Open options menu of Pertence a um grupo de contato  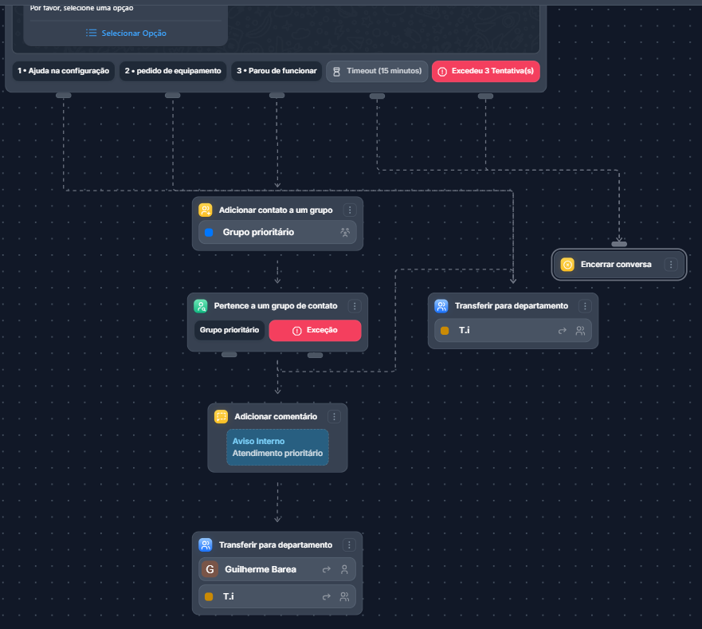355,306
